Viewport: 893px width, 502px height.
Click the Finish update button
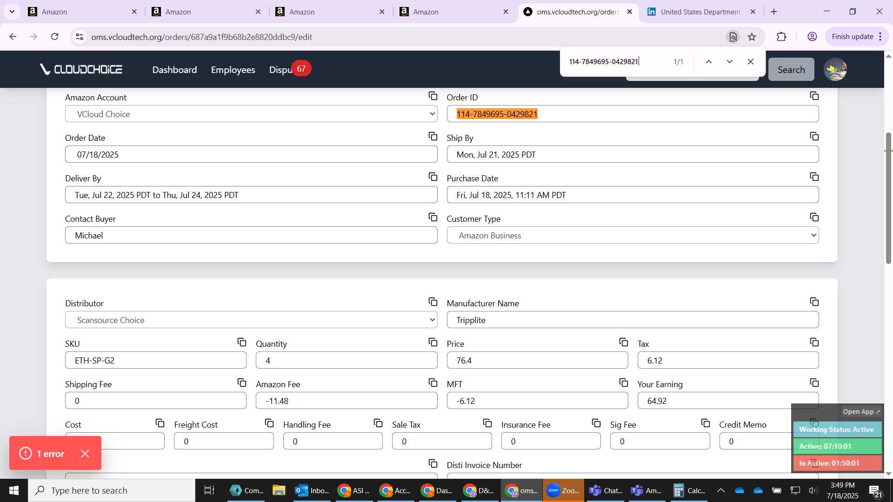(x=857, y=37)
